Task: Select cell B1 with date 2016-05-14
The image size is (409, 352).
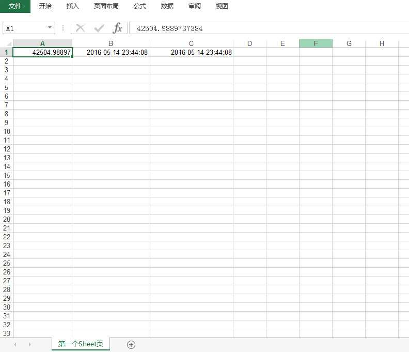Action: coord(111,52)
